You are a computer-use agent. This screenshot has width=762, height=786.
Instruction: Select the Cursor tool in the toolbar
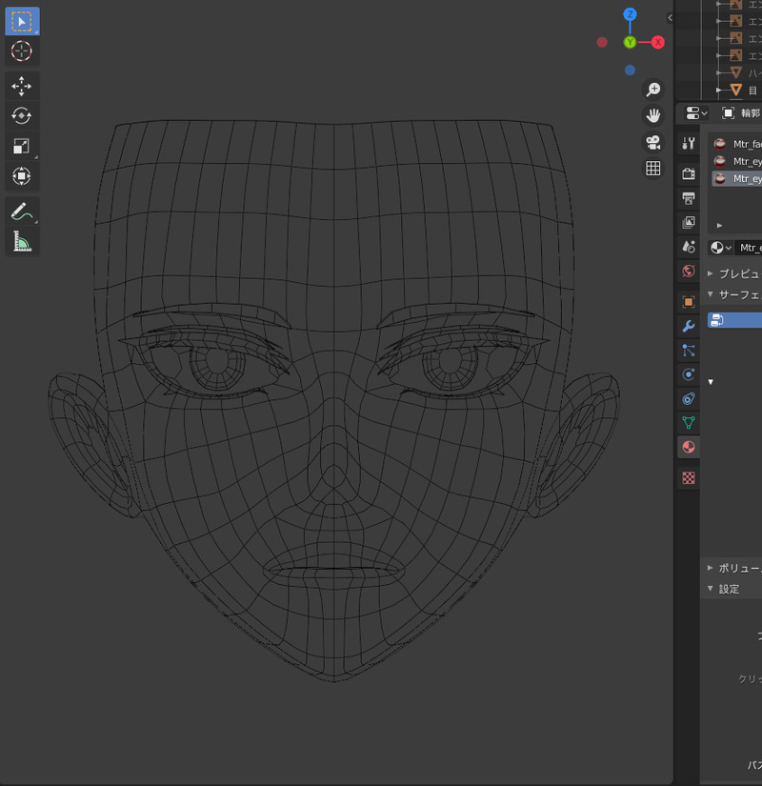[21, 50]
